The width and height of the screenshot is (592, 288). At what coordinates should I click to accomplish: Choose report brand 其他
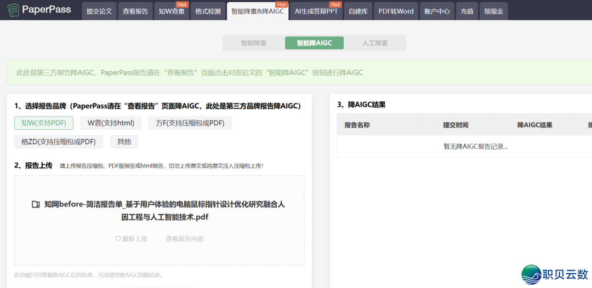[124, 142]
